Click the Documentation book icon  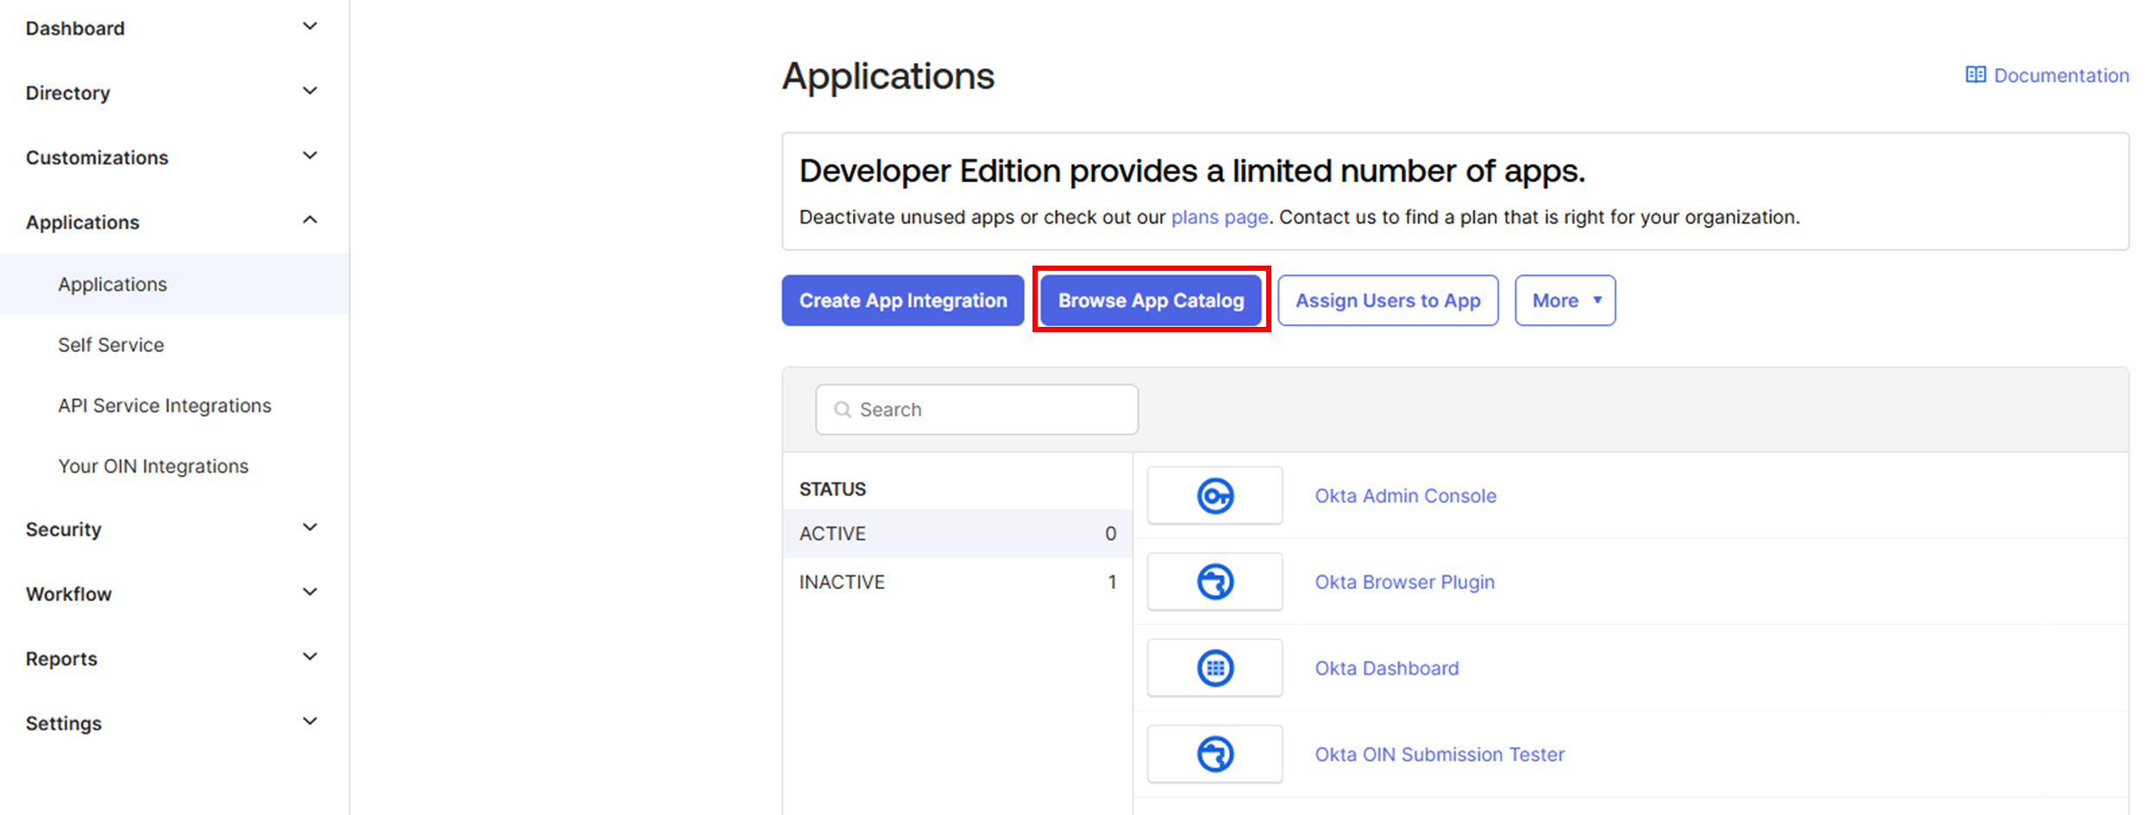1975,75
